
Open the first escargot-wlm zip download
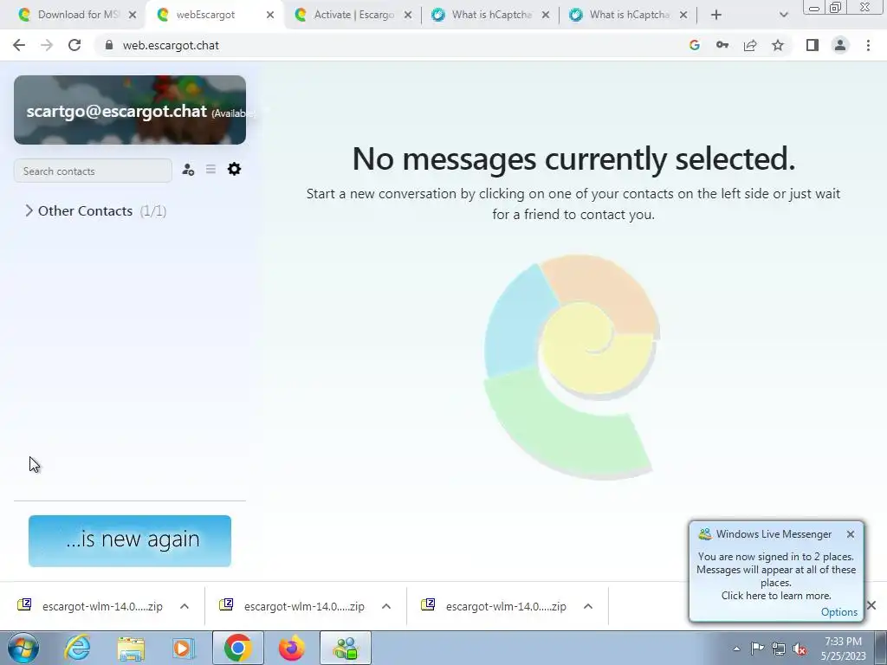[x=90, y=606]
